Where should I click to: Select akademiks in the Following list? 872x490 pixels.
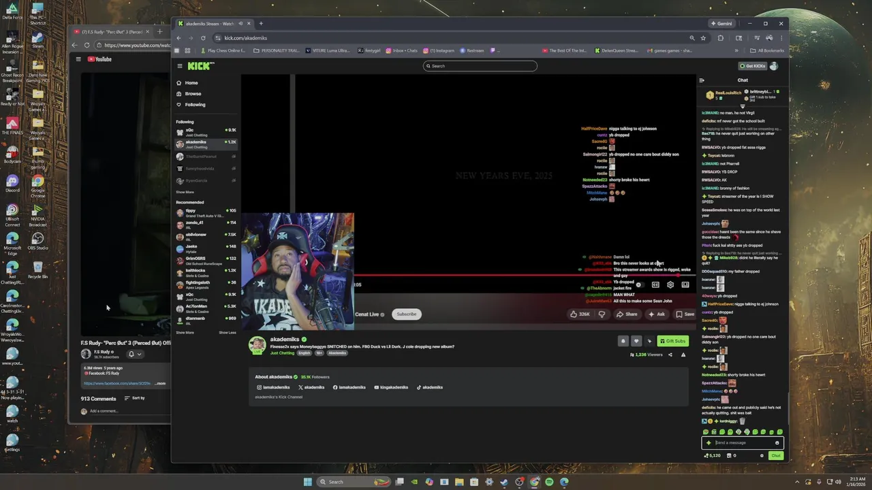click(206, 144)
